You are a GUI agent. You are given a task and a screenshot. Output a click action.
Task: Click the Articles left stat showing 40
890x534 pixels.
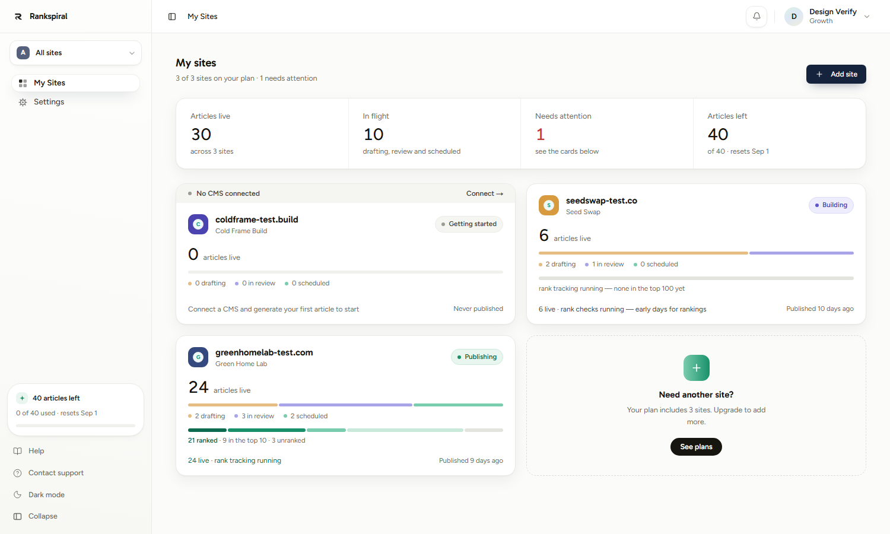pyautogui.click(x=779, y=133)
